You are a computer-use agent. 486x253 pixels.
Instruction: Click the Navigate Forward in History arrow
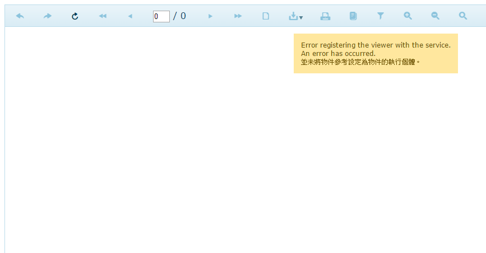[x=48, y=16]
